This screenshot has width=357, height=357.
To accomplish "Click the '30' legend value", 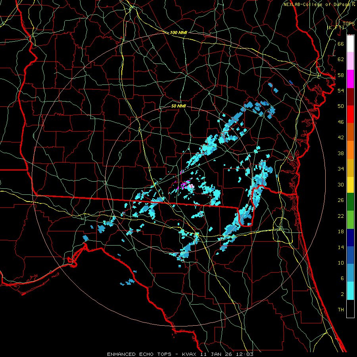I will [x=341, y=184].
